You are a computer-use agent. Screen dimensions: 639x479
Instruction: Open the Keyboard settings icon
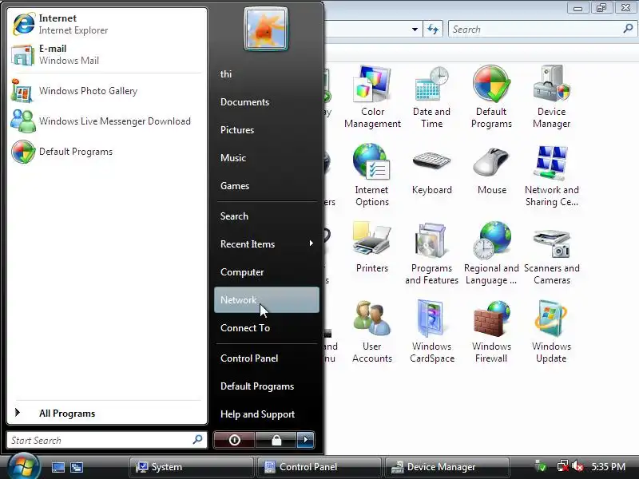[431, 172]
